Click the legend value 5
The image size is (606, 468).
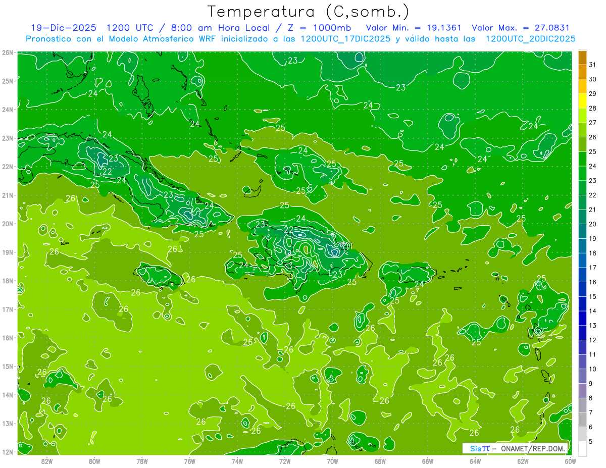click(591, 442)
